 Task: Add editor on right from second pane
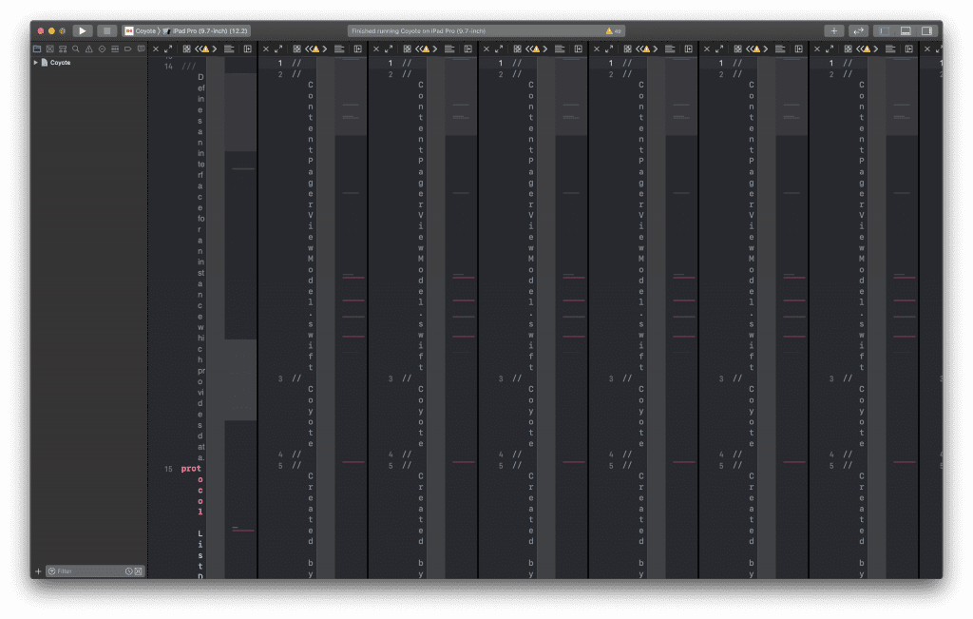[x=358, y=49]
